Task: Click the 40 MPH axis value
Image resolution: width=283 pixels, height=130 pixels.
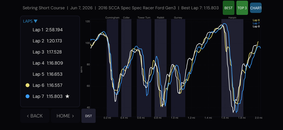Action: tap(88, 107)
